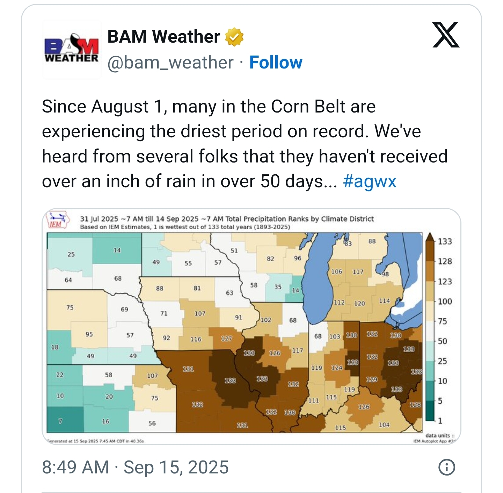The width and height of the screenshot is (503, 493).
Task: Open the #agwx hashtag link
Action: pyautogui.click(x=370, y=181)
